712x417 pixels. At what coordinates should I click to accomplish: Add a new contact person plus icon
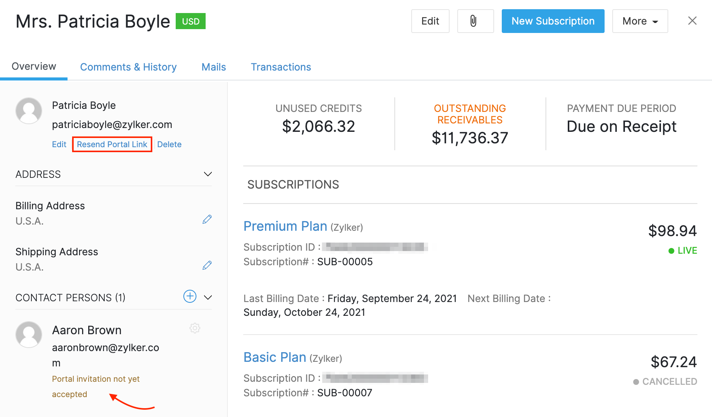point(190,296)
